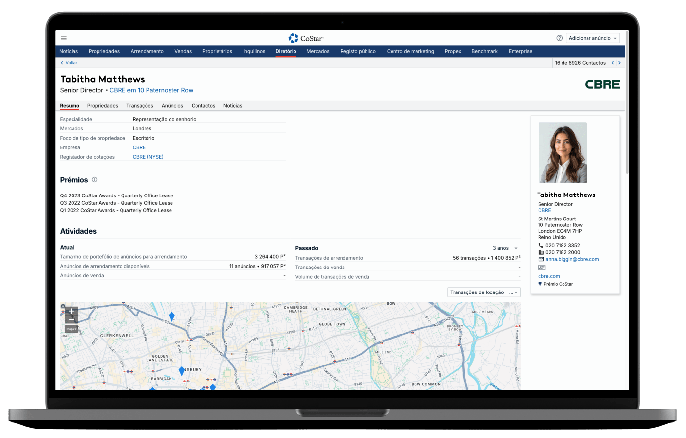Image resolution: width=686 pixels, height=438 pixels.
Task: Click Tabitha Matthews profile photo
Action: pos(563,153)
